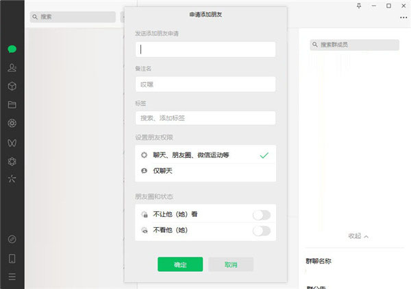Open the Favorites cube icon
This screenshot has width=411, height=289.
point(12,86)
